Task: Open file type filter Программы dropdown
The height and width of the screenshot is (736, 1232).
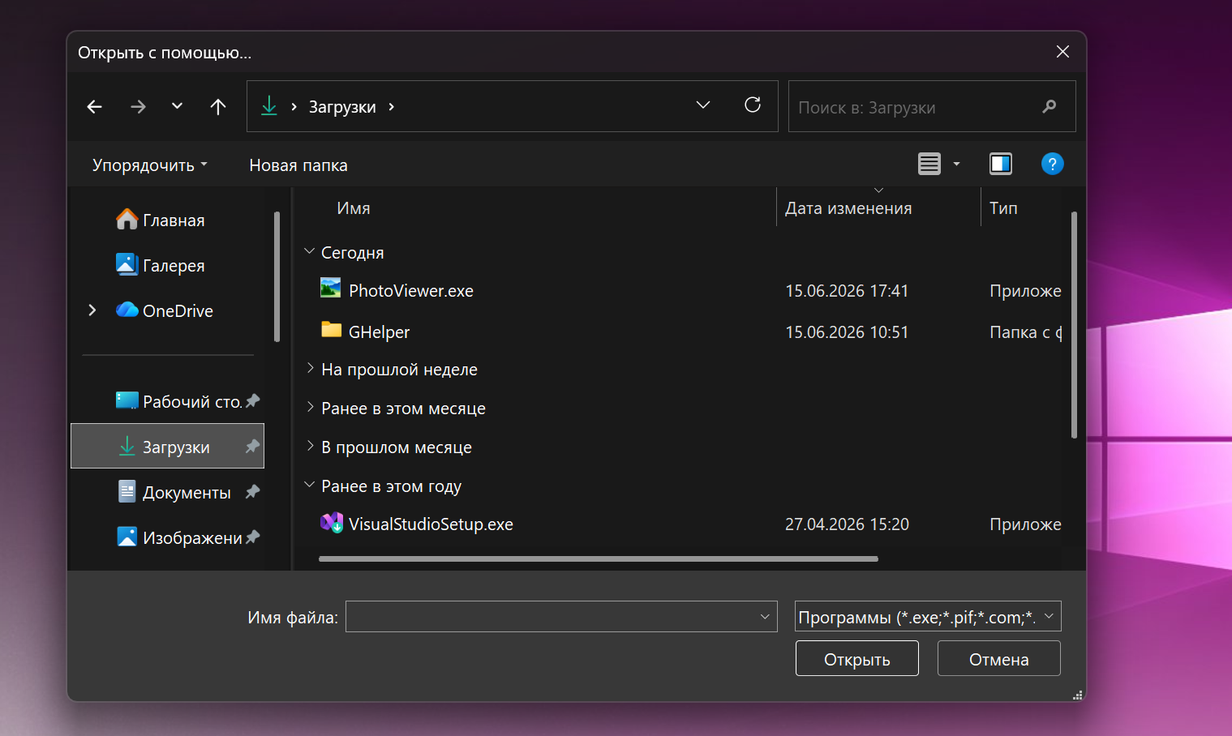Action: coord(928,617)
